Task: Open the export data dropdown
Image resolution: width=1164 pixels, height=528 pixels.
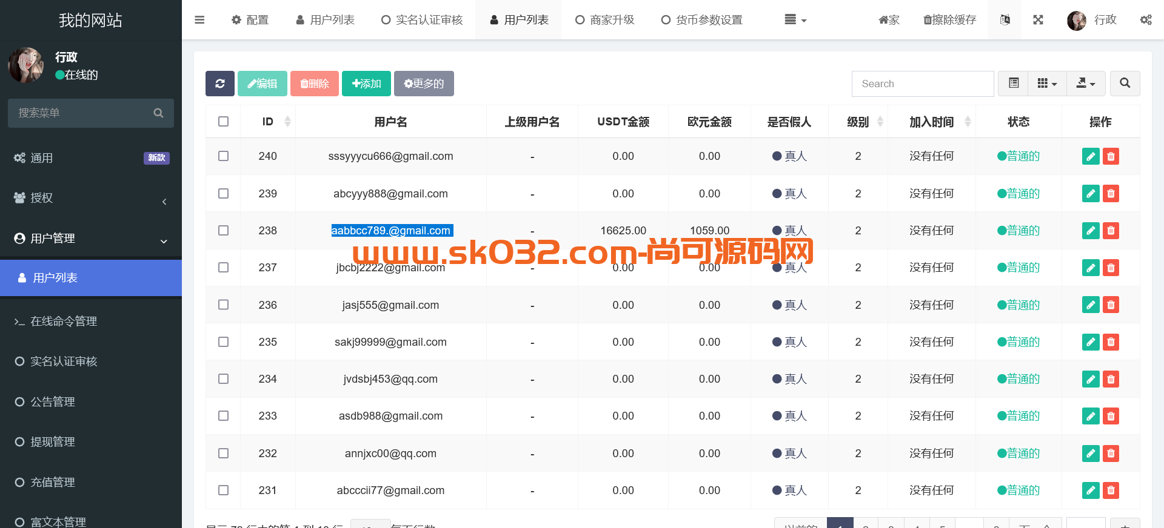Action: pos(1086,84)
